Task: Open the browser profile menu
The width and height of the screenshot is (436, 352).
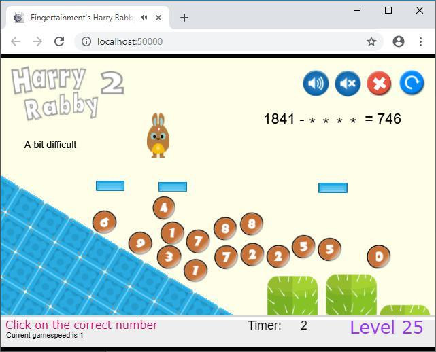Action: pyautogui.click(x=399, y=41)
